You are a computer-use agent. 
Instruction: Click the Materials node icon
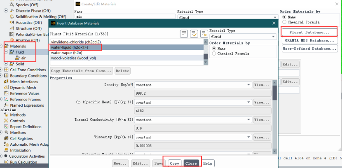tap(6, 46)
